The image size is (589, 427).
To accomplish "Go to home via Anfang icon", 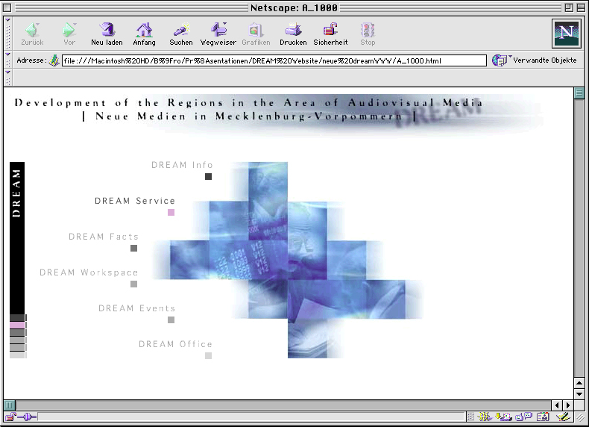I will point(144,31).
